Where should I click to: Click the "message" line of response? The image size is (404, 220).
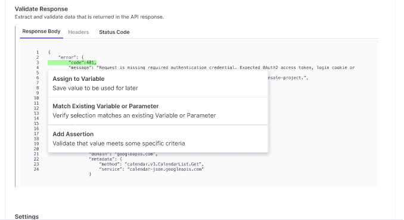click(x=212, y=68)
